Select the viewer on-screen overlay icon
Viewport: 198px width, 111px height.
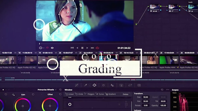point(40,48)
